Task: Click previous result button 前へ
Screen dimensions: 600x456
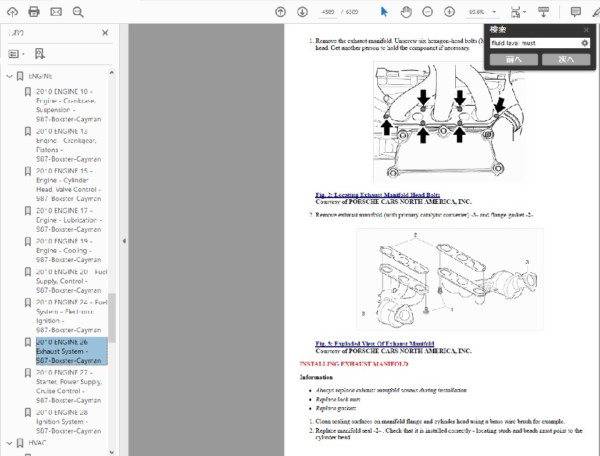Action: pos(513,59)
